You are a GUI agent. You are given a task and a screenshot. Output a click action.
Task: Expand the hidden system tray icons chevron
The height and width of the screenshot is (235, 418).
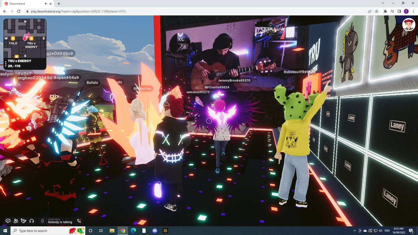[x=355, y=230]
